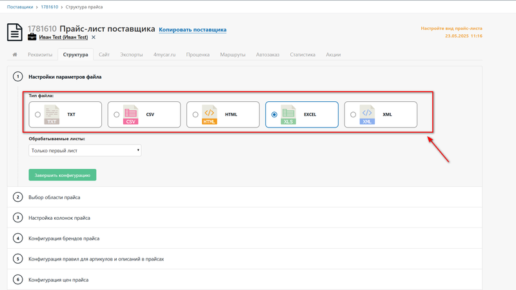The image size is (516, 290).
Task: Click the date 23.05.2025 11:16
Action: point(464,36)
